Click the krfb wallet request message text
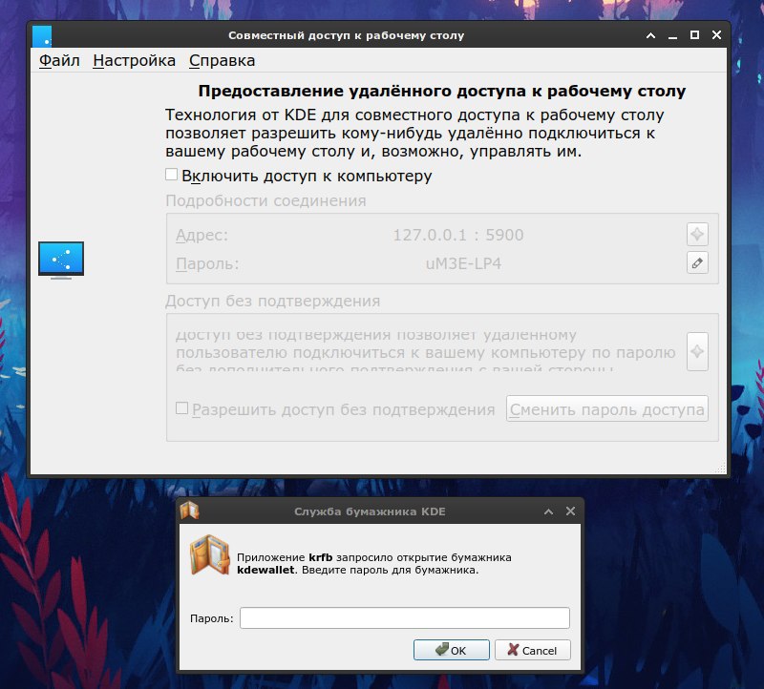Viewport: 764px width, 689px height. click(373, 563)
